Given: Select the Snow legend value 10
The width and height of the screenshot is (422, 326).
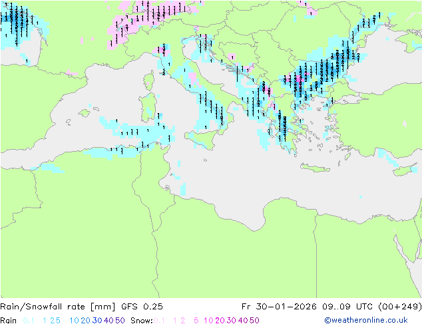Looking at the screenshot, I should pyautogui.click(x=208, y=321).
